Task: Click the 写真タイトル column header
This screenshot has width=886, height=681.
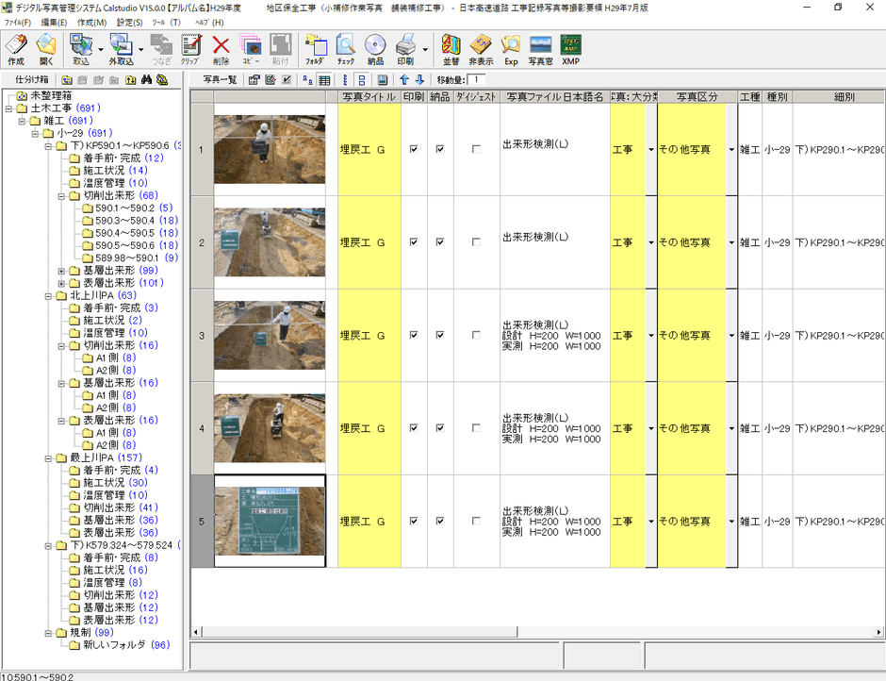Action: [369, 96]
